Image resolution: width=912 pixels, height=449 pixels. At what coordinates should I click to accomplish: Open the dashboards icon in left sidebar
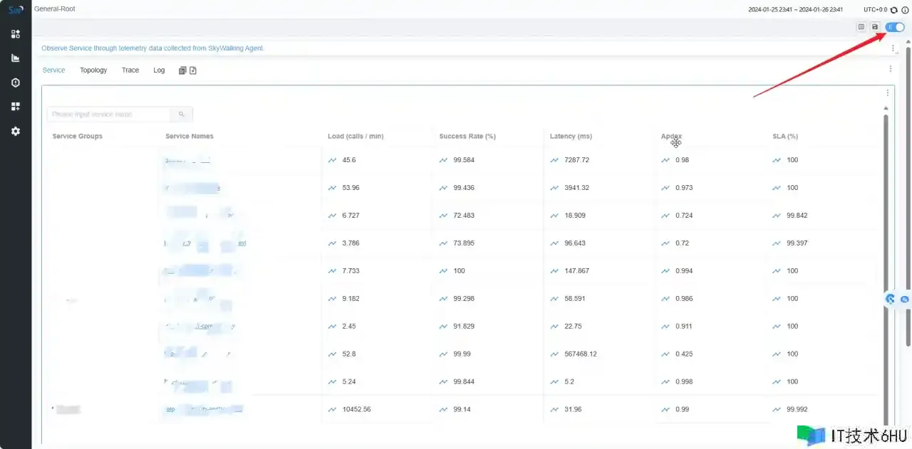[16, 33]
